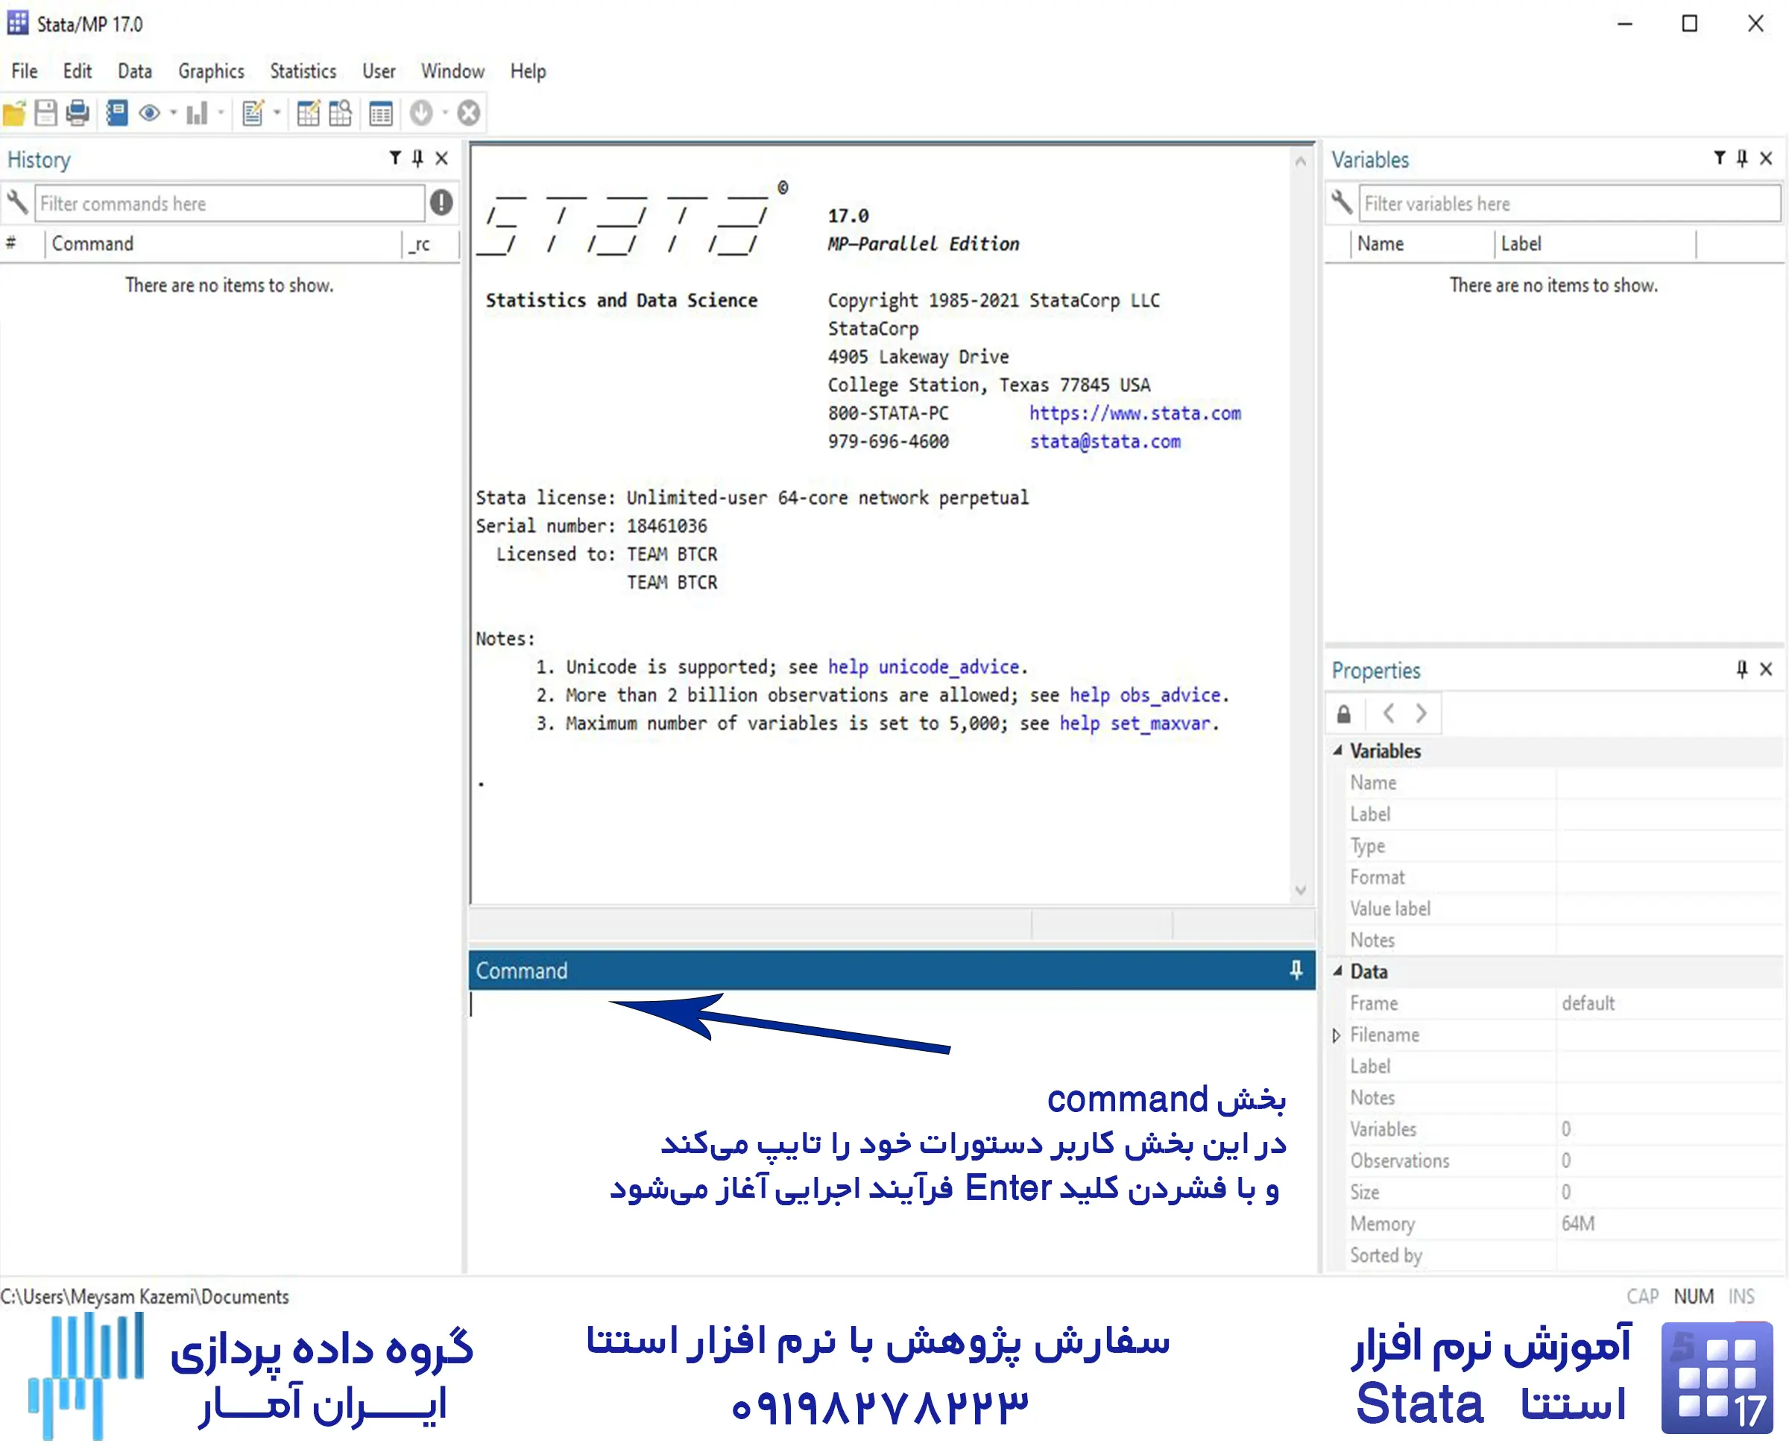This screenshot has height=1449, width=1789.
Task: Click the Print toolbar icon
Action: [78, 113]
